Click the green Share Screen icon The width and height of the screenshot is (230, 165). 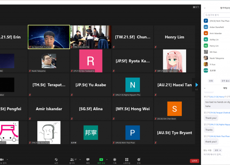pos(101,160)
